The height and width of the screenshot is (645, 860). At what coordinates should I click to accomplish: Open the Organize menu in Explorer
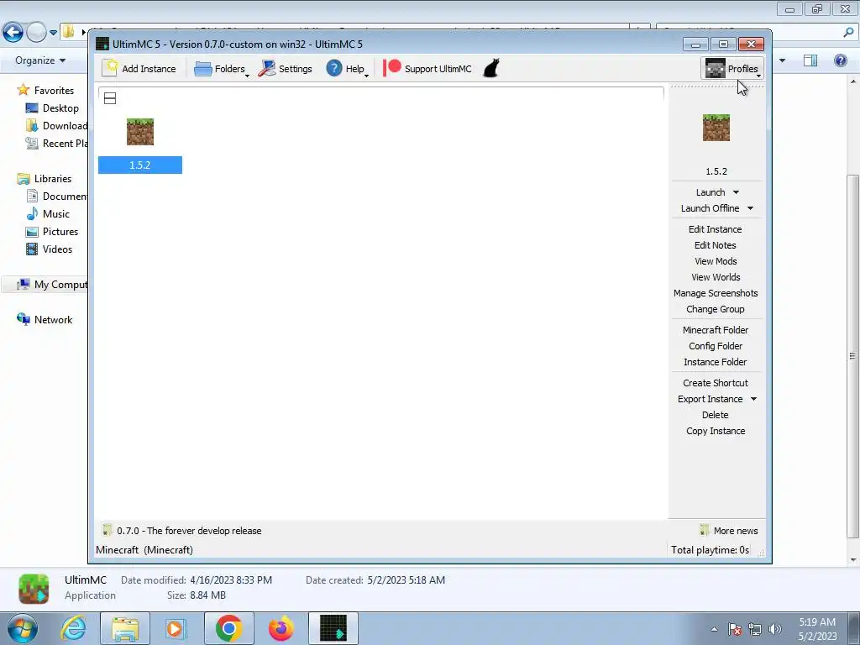pyautogui.click(x=40, y=60)
